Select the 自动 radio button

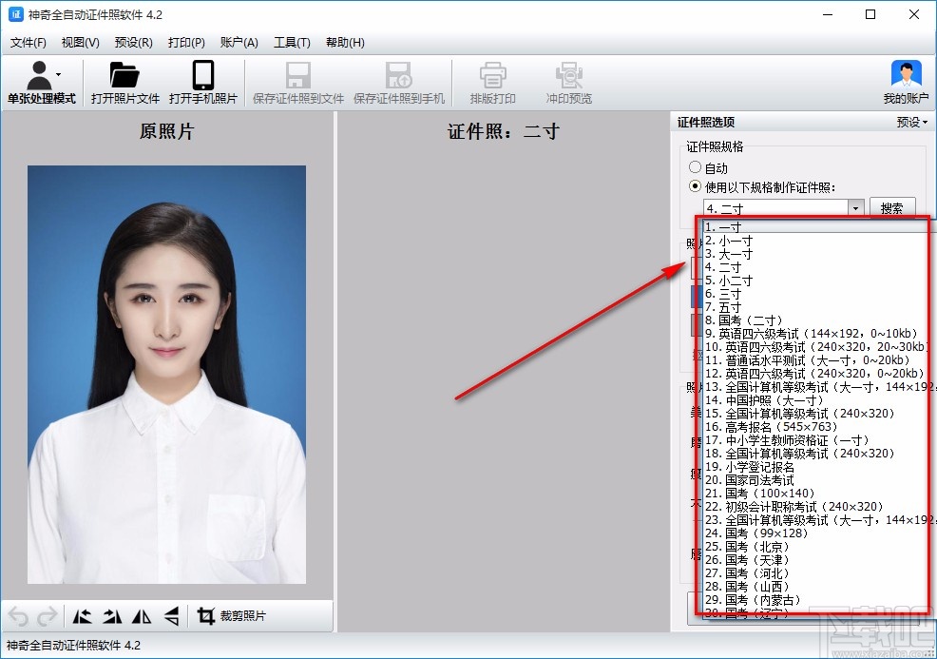(696, 168)
